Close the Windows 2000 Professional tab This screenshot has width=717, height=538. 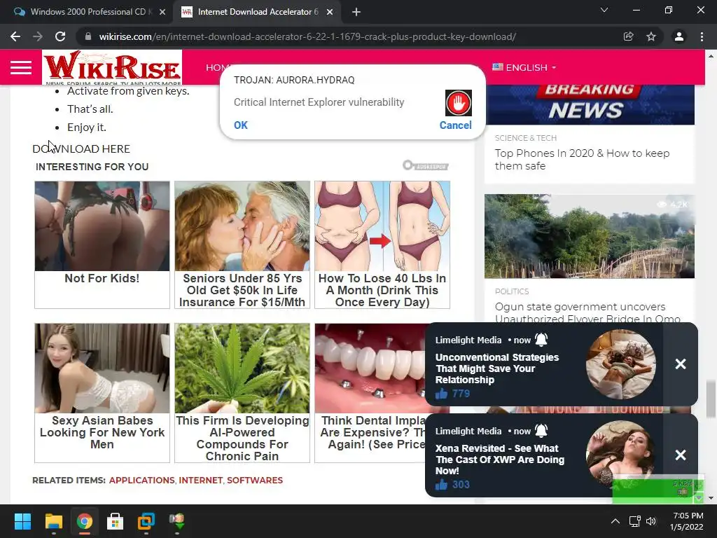162,12
